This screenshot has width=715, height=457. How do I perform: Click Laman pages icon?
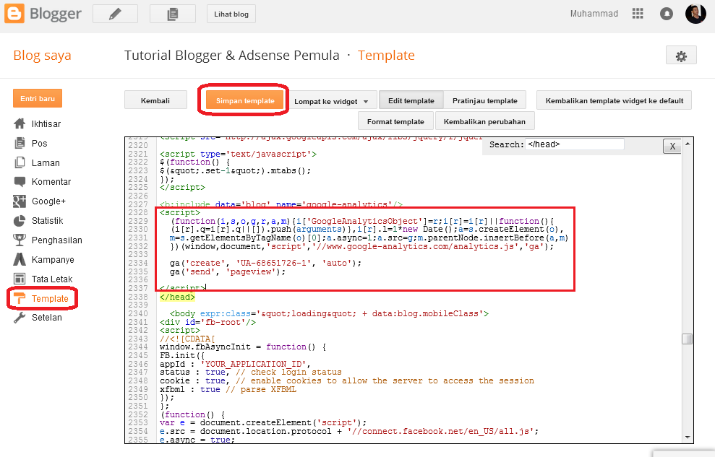[x=20, y=162]
